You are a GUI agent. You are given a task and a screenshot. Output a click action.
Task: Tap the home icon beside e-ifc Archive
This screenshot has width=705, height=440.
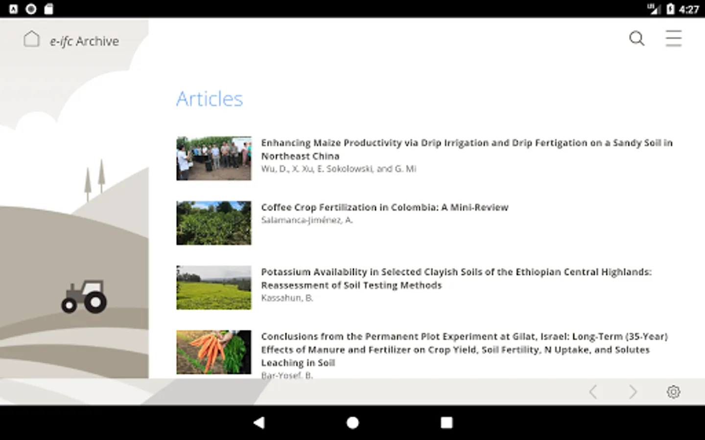pos(31,39)
